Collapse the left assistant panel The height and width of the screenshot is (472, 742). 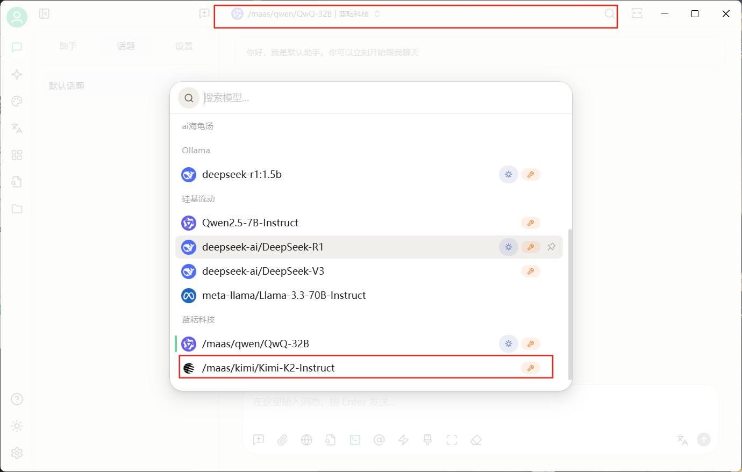click(x=45, y=13)
